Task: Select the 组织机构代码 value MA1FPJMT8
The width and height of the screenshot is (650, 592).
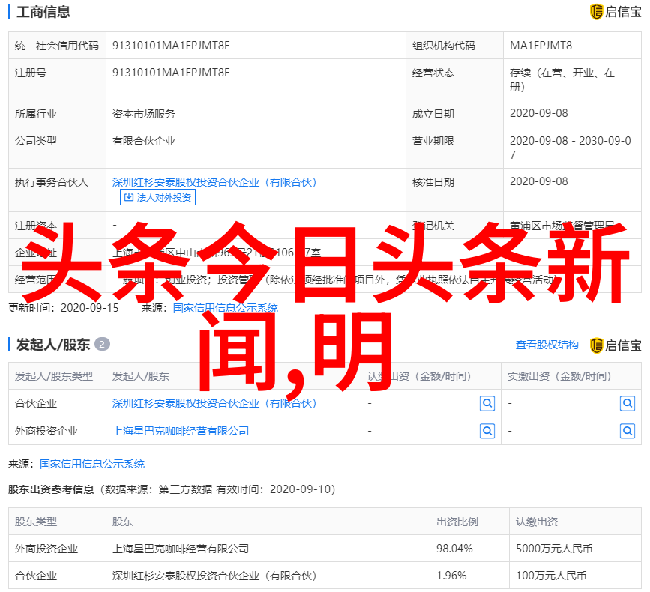Action: [541, 46]
